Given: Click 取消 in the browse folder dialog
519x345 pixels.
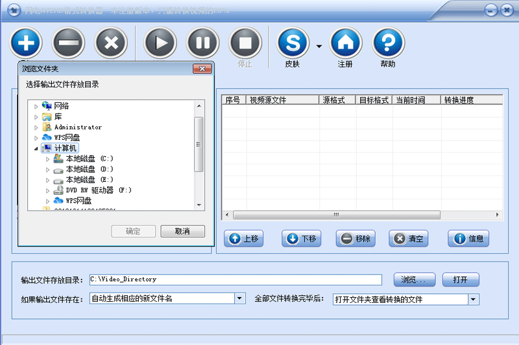Looking at the screenshot, I should click(x=183, y=231).
